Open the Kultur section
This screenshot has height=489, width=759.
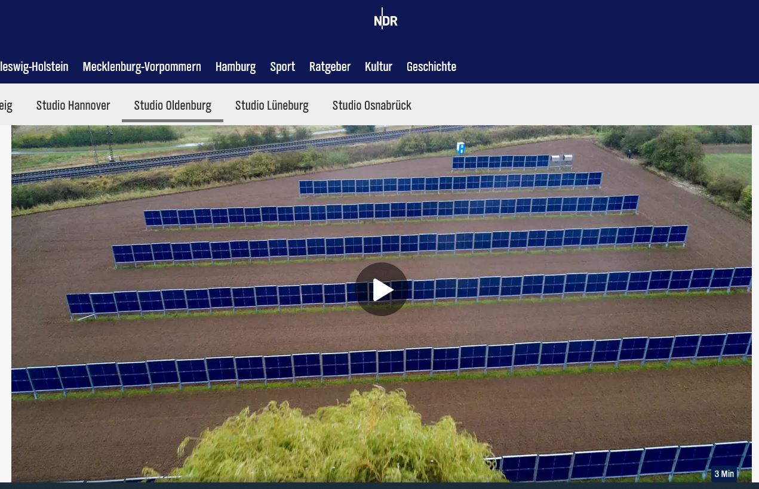(x=379, y=67)
